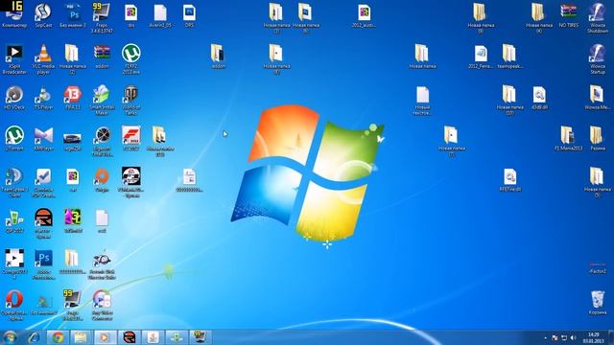
Task: Open the Windows Start menu
Action: click(11, 337)
